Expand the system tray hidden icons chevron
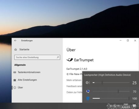 coord(107,106)
